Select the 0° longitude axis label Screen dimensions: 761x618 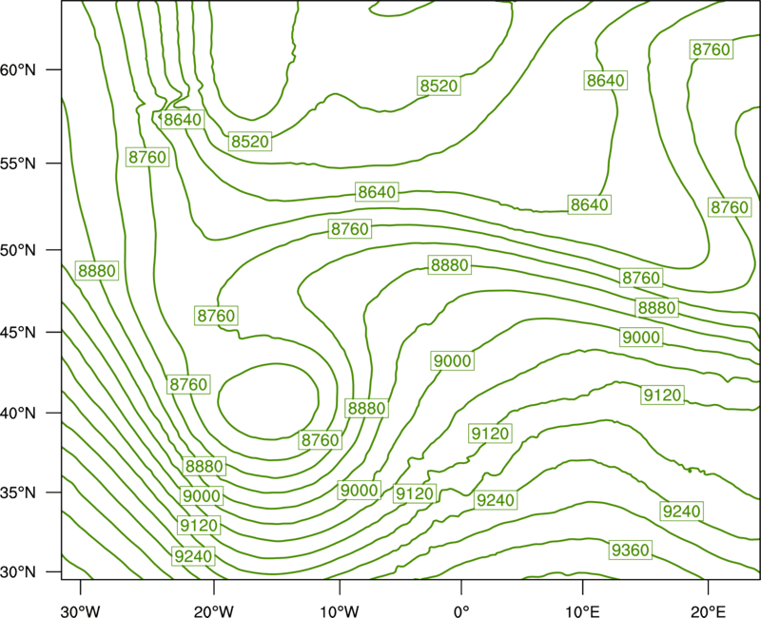[x=461, y=610]
